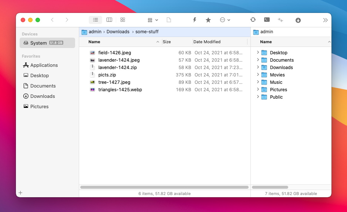
Task: Click some-stuff in the breadcrumb path
Action: tap(147, 32)
